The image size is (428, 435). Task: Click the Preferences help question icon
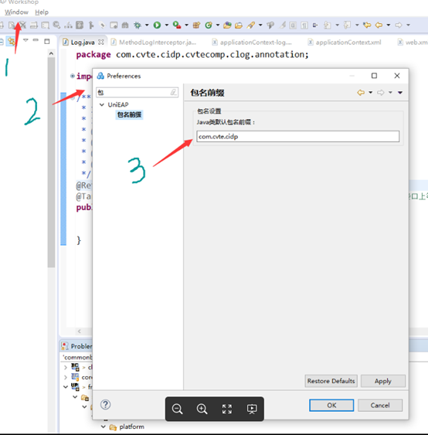105,405
